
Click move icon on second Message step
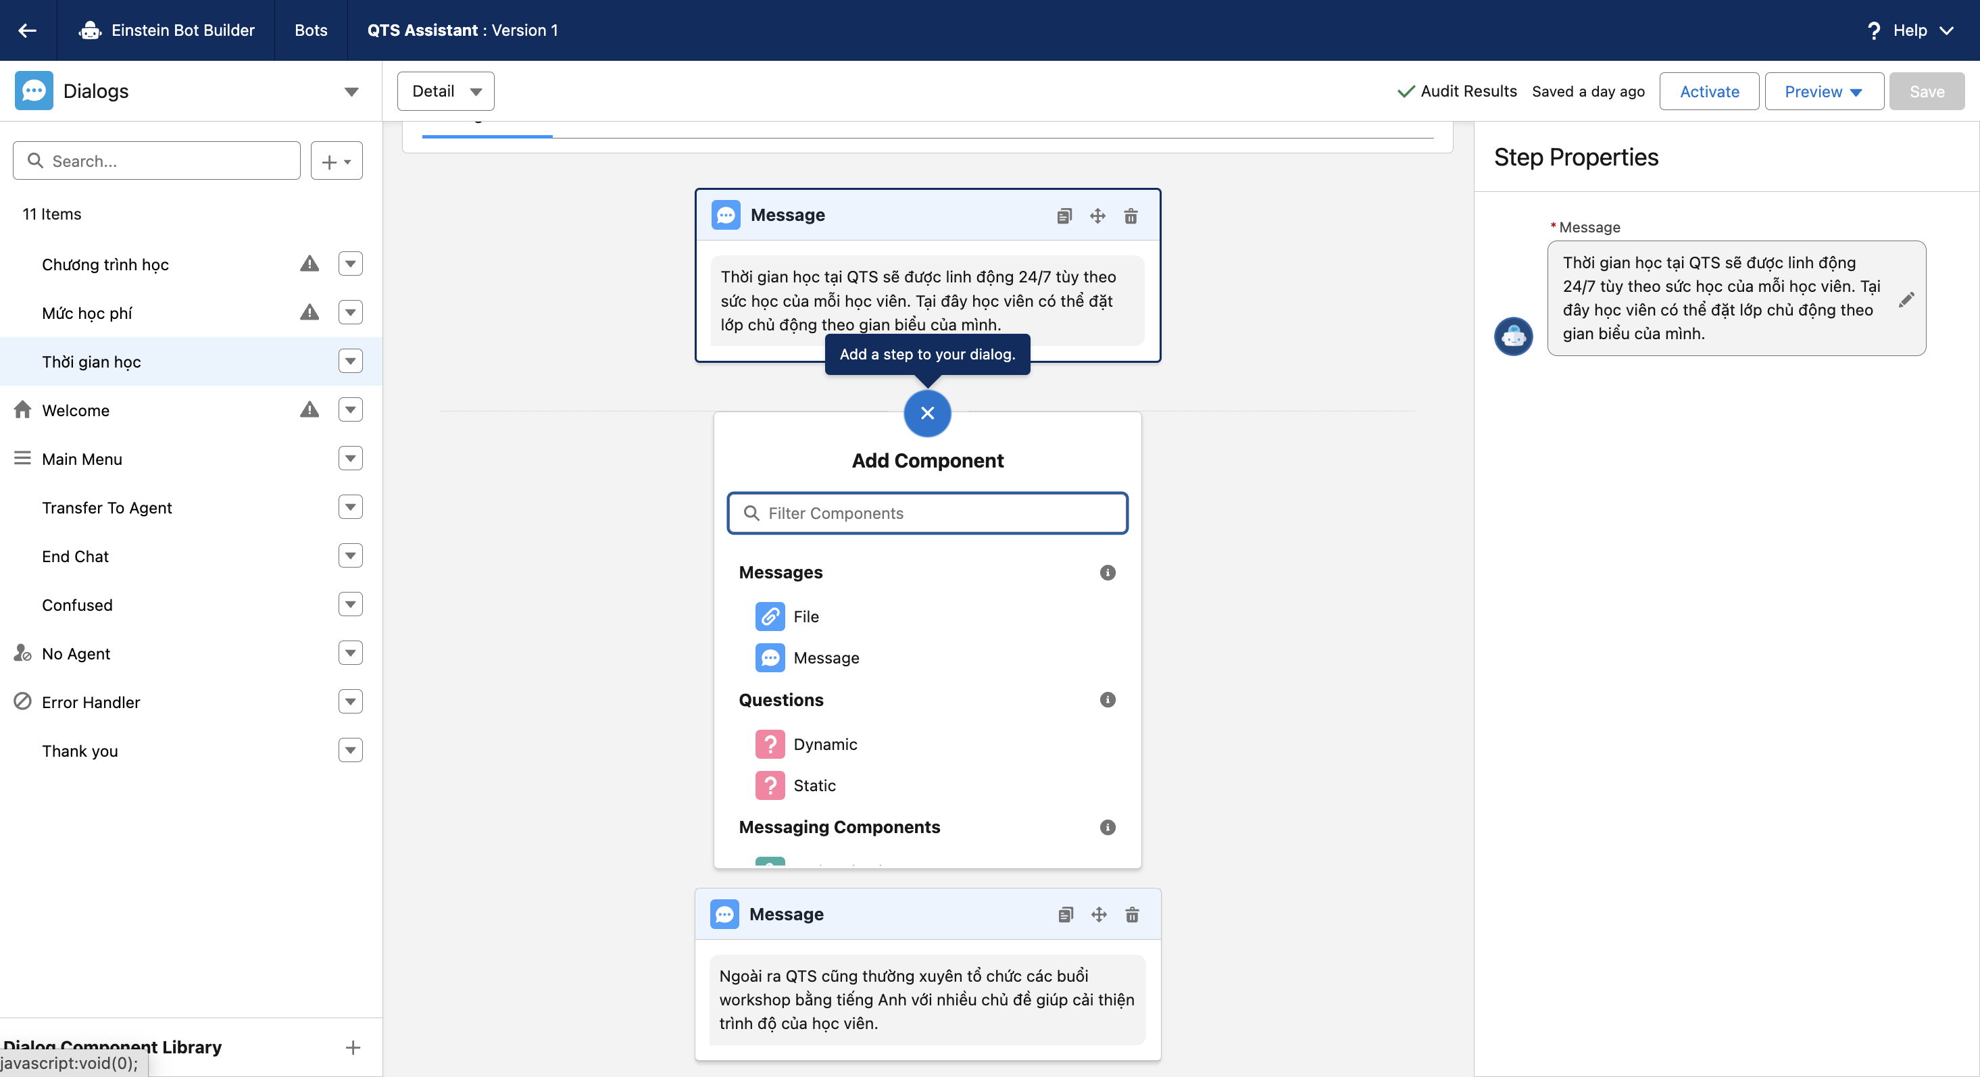point(1099,915)
